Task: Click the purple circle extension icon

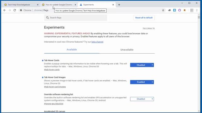Action: tap(180, 10)
